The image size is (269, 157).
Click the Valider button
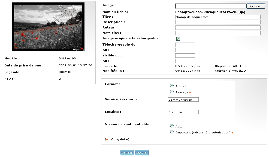click(127, 153)
